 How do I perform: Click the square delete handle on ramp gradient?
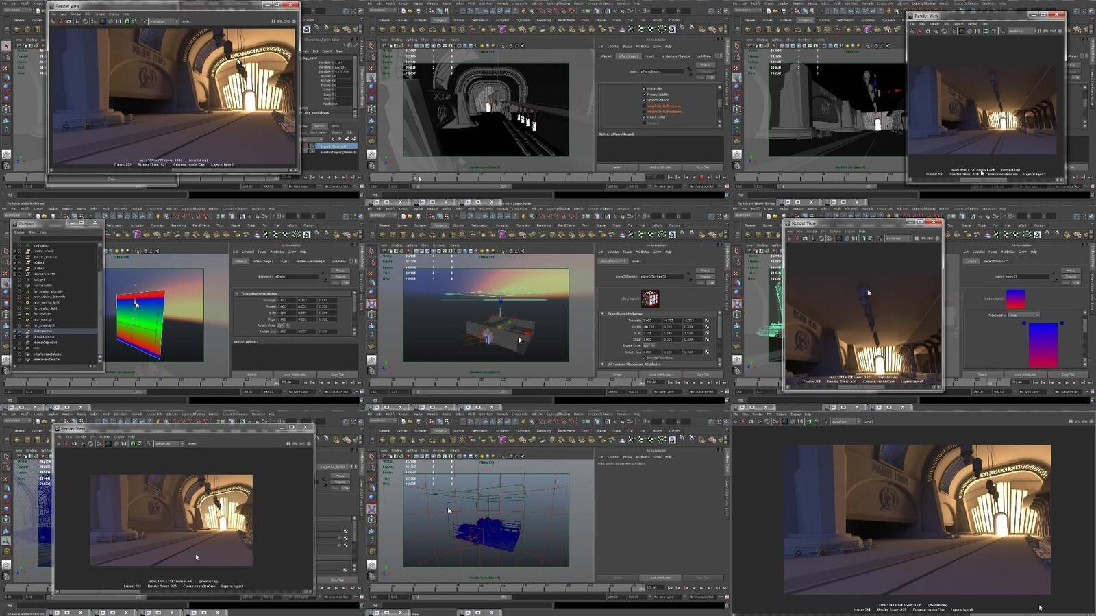point(1062,323)
